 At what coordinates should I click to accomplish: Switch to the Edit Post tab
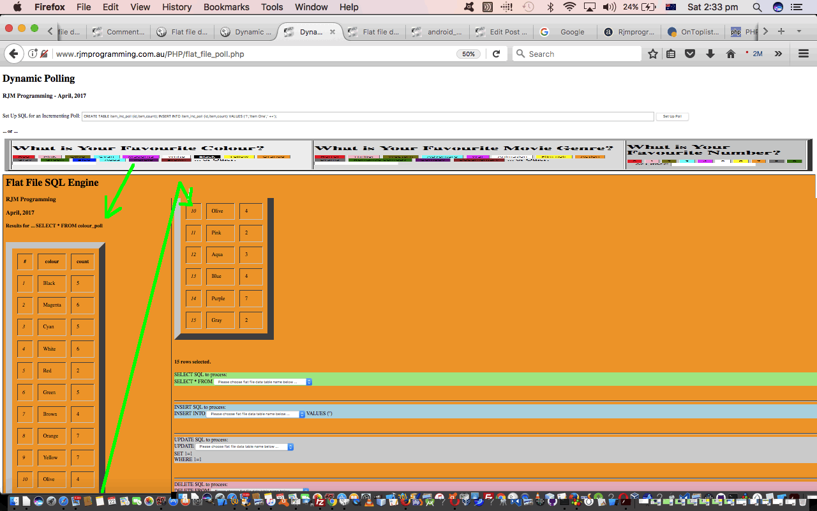pos(501,32)
